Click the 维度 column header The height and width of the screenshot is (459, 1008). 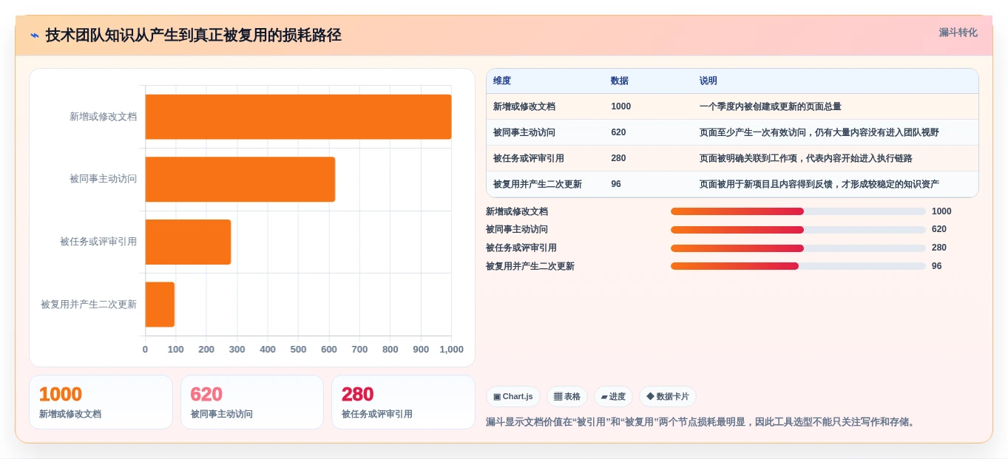pyautogui.click(x=502, y=81)
